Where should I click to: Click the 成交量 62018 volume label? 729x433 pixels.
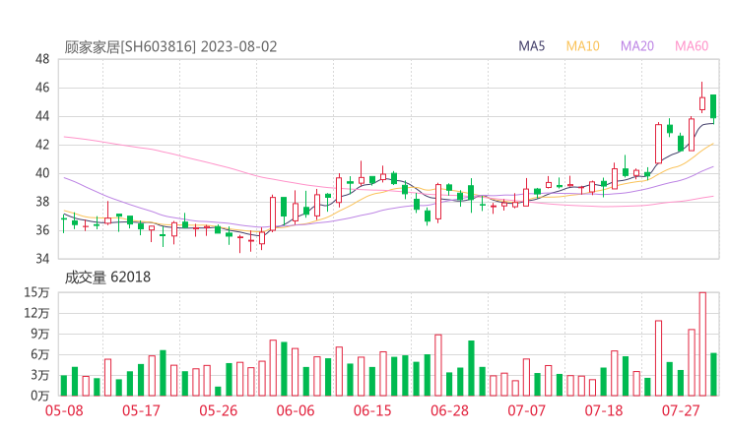(107, 278)
